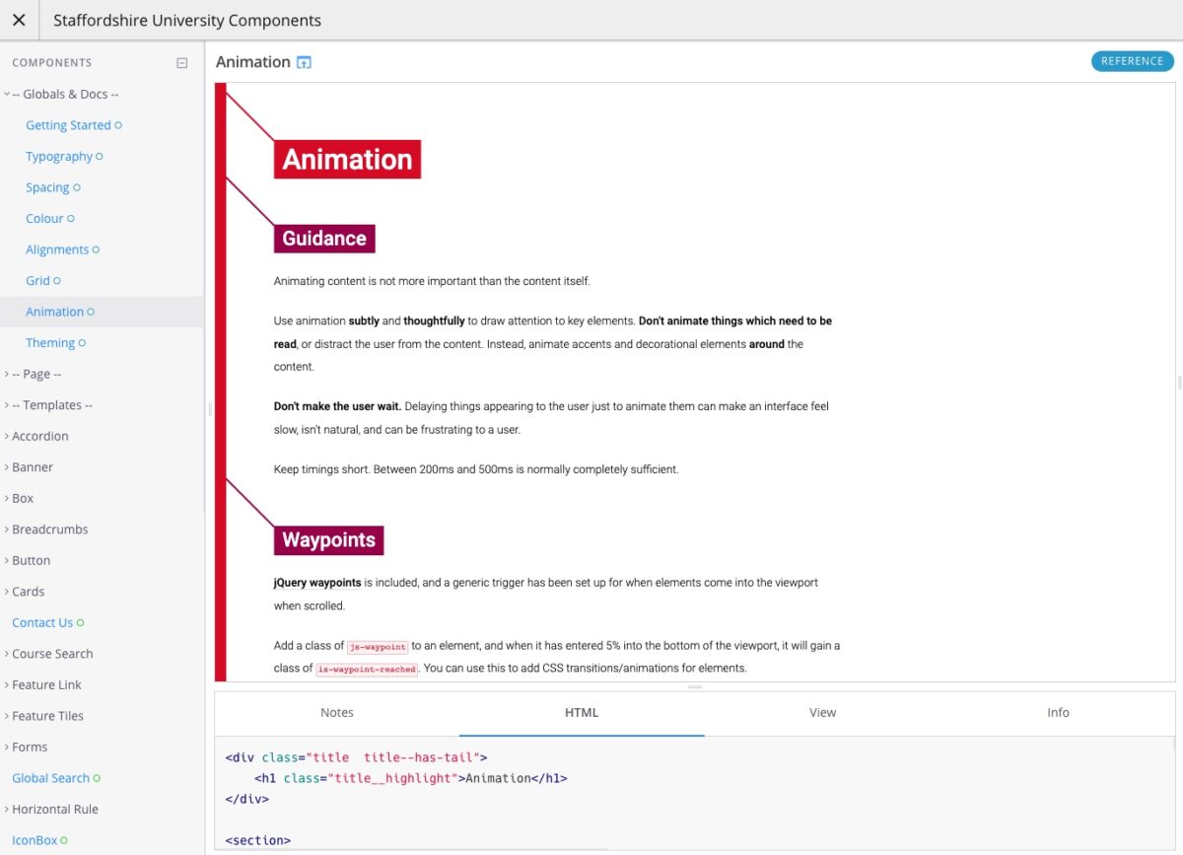Switch to the Info tab
Image resolution: width=1183 pixels, height=855 pixels.
(1058, 712)
